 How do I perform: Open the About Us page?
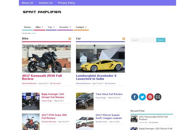pos(27,3)
